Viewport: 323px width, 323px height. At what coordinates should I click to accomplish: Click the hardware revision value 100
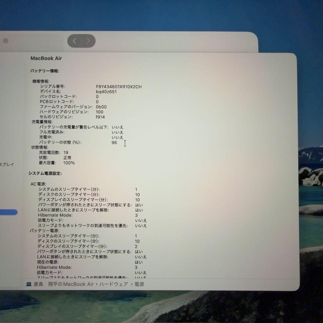click(100, 112)
